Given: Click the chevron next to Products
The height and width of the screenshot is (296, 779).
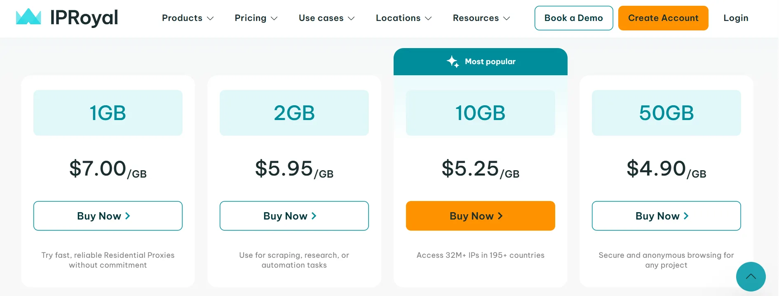Looking at the screenshot, I should point(211,18).
